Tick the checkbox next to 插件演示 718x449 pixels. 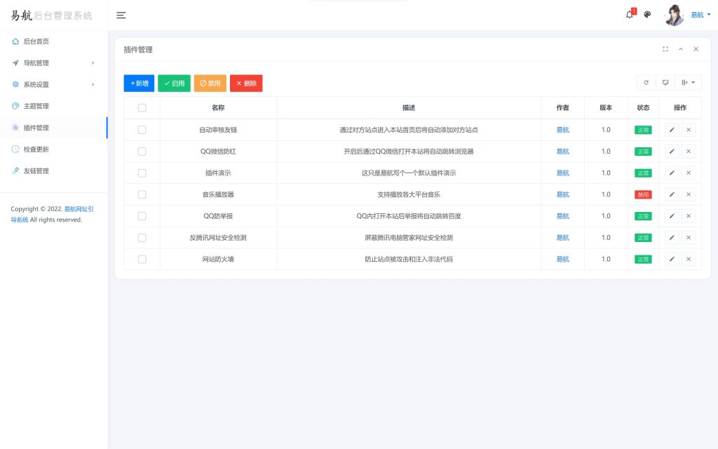click(142, 173)
